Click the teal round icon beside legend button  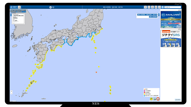[155, 99]
